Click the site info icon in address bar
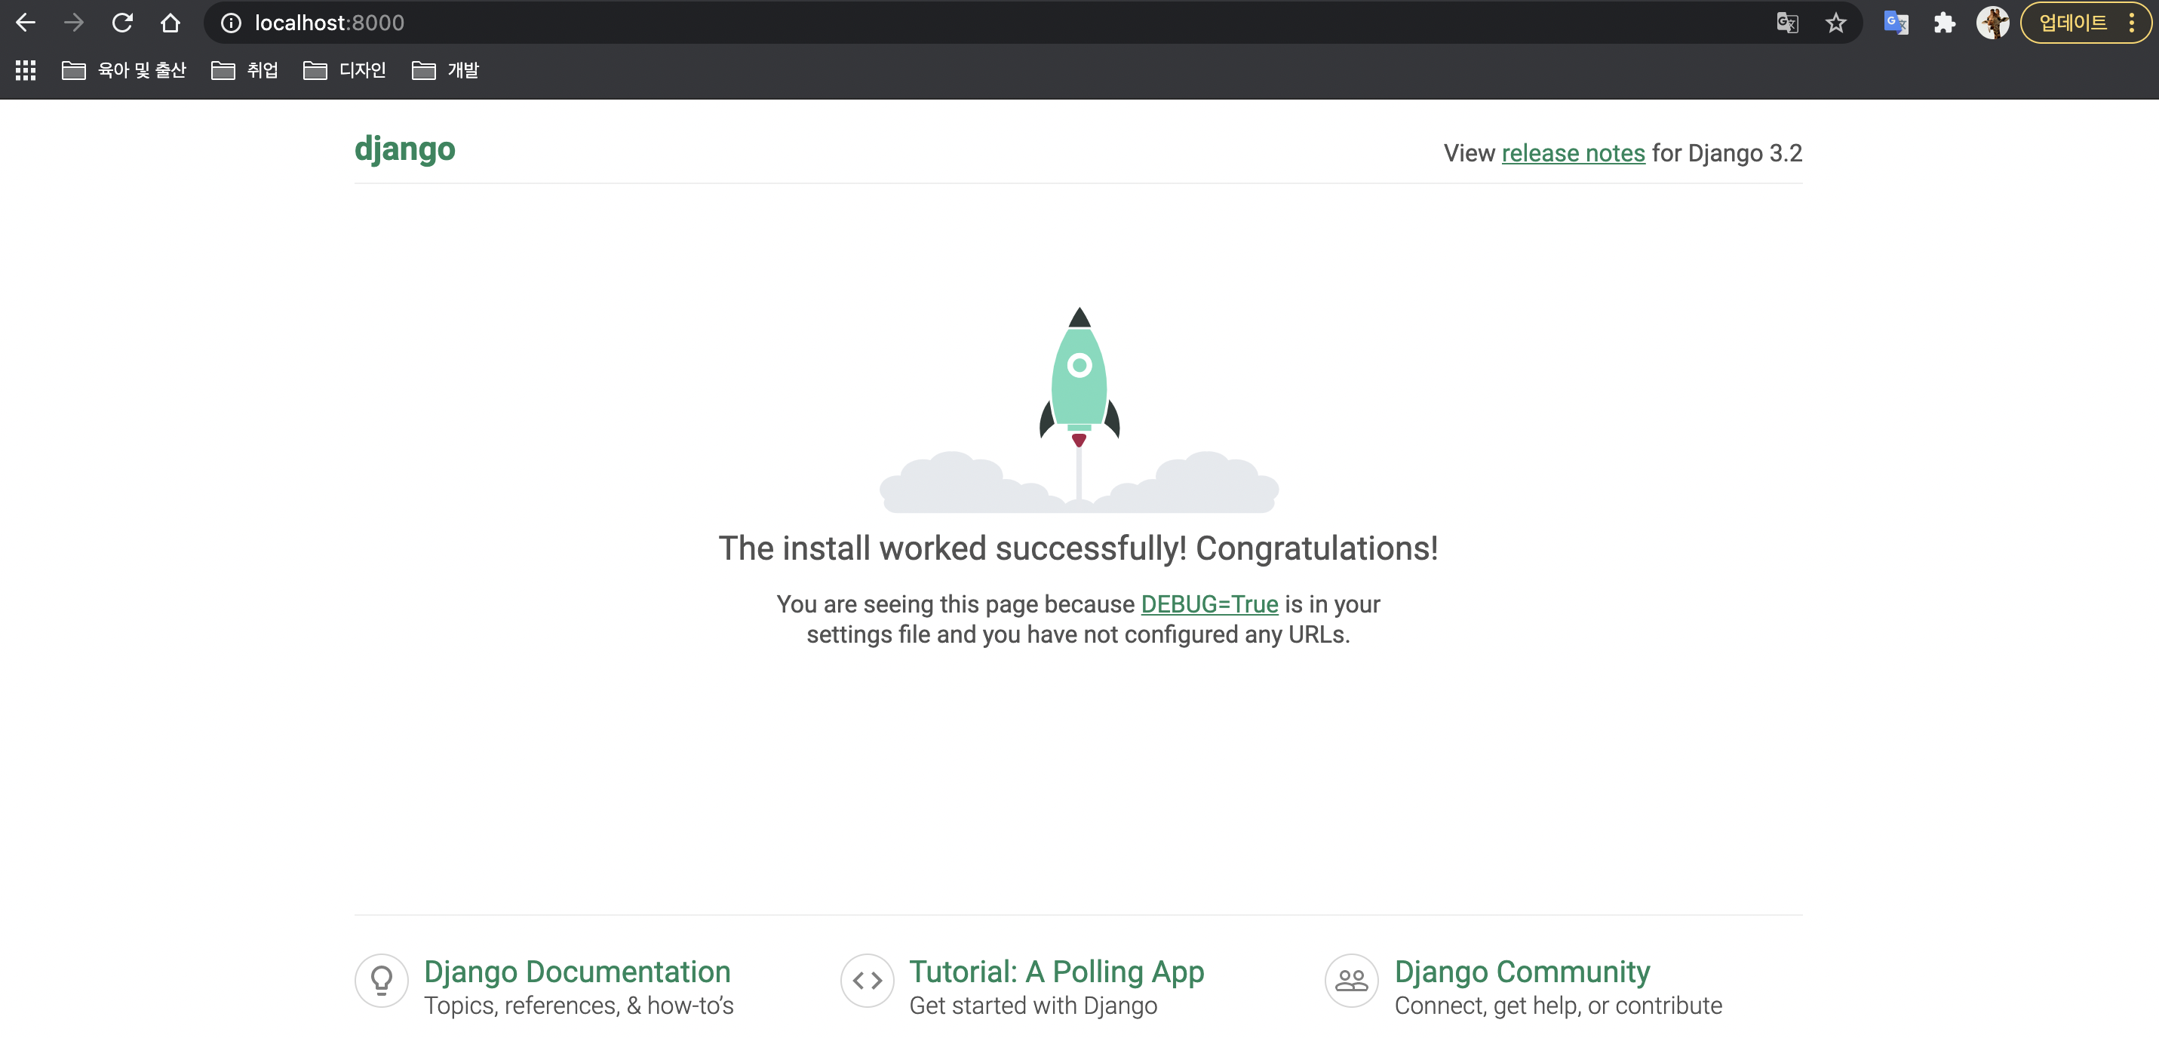The image size is (2159, 1038). (x=231, y=23)
